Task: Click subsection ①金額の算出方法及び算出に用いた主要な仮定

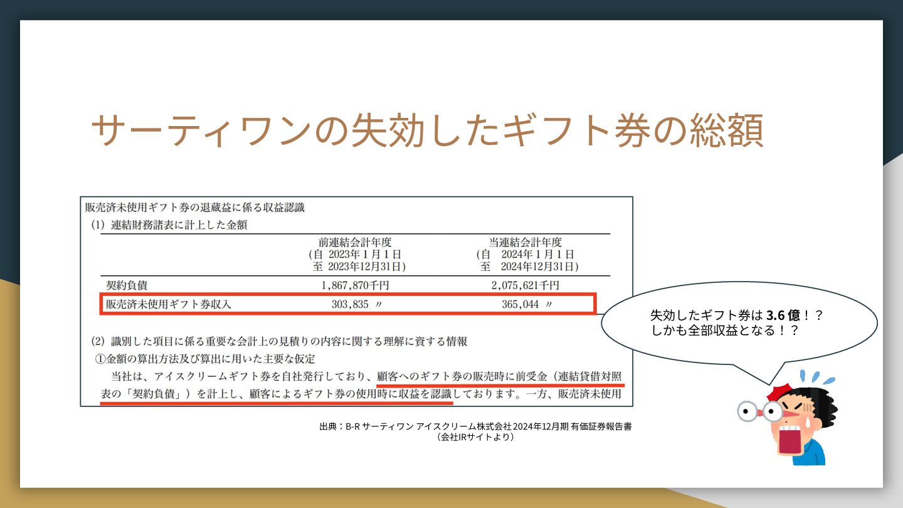Action: (205, 359)
